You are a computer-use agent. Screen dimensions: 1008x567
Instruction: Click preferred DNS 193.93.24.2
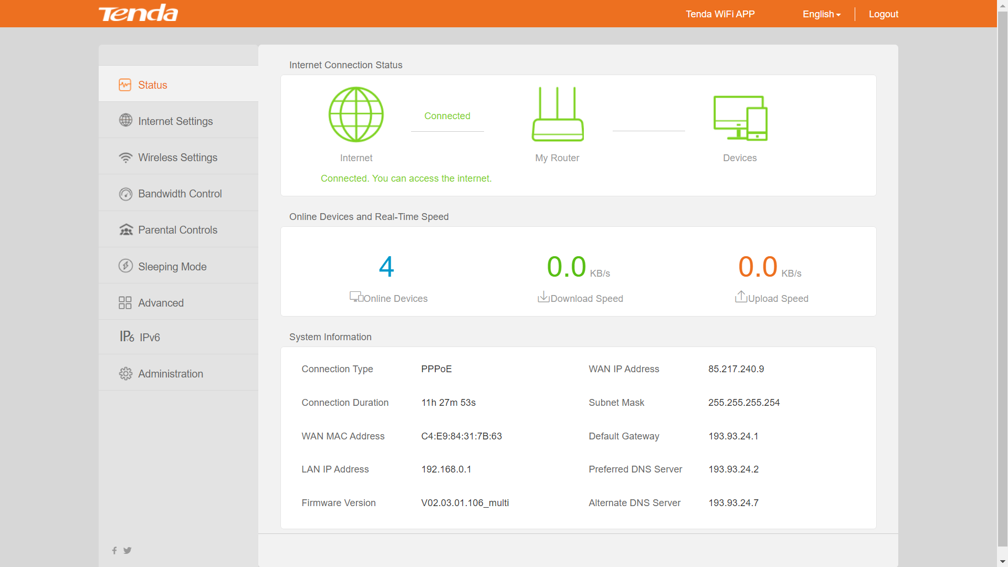[x=733, y=469]
